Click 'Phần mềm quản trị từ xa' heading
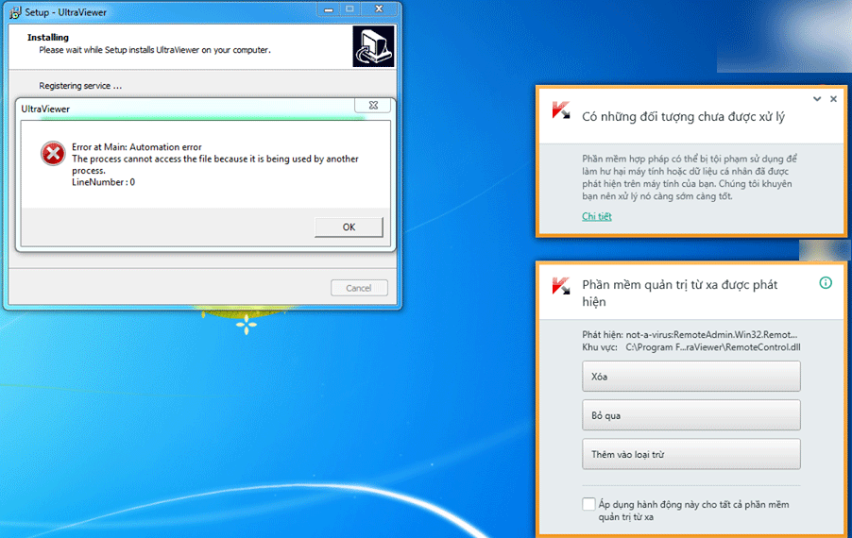Viewport: 852px width, 538px height. click(680, 294)
